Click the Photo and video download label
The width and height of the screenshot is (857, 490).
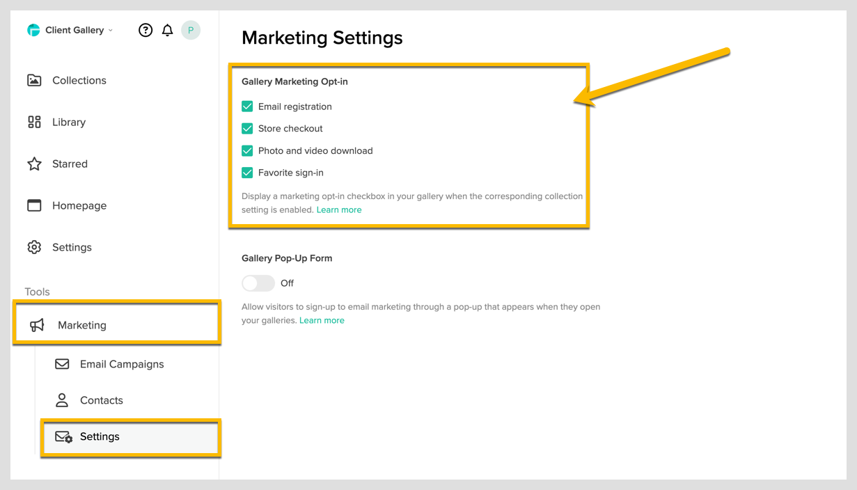tap(315, 150)
